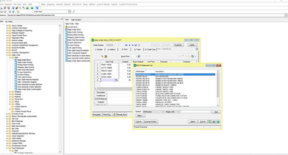Click the first-record navigation arrow in Sales Order Entry
This screenshot has width=288, height=155.
point(126,45)
